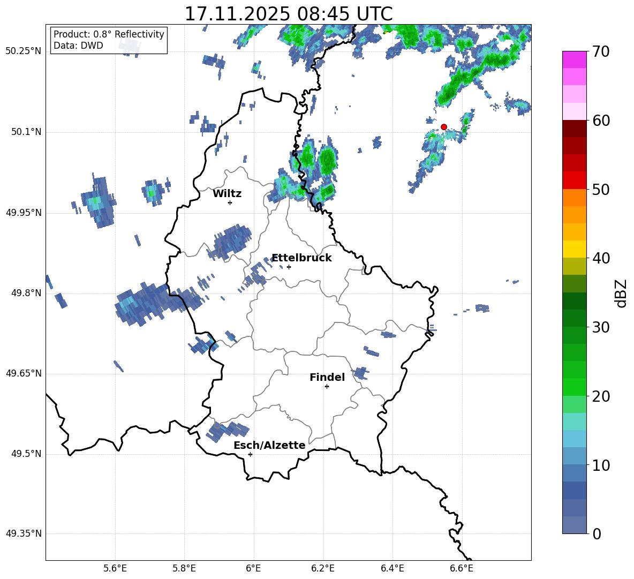This screenshot has height=579, width=634.
Task: Click the 49.95°N latitude label
Action: (x=24, y=213)
